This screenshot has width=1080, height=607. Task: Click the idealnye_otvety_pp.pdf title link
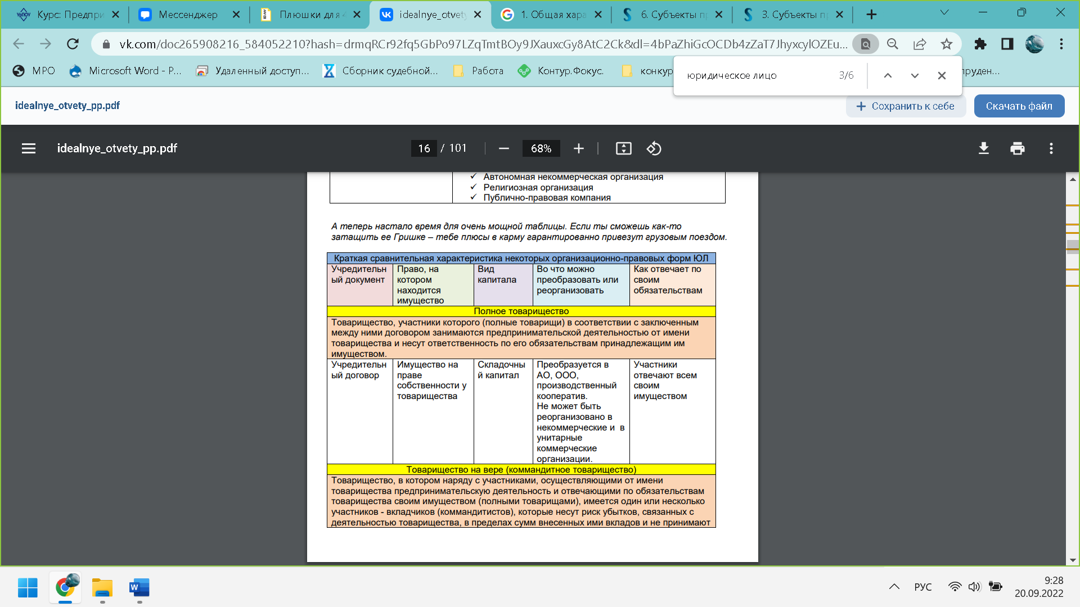tap(67, 106)
